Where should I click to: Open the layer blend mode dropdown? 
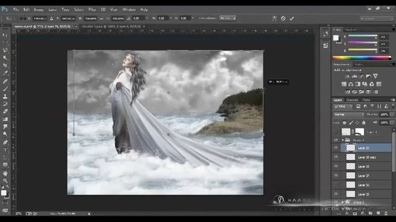coord(348,115)
